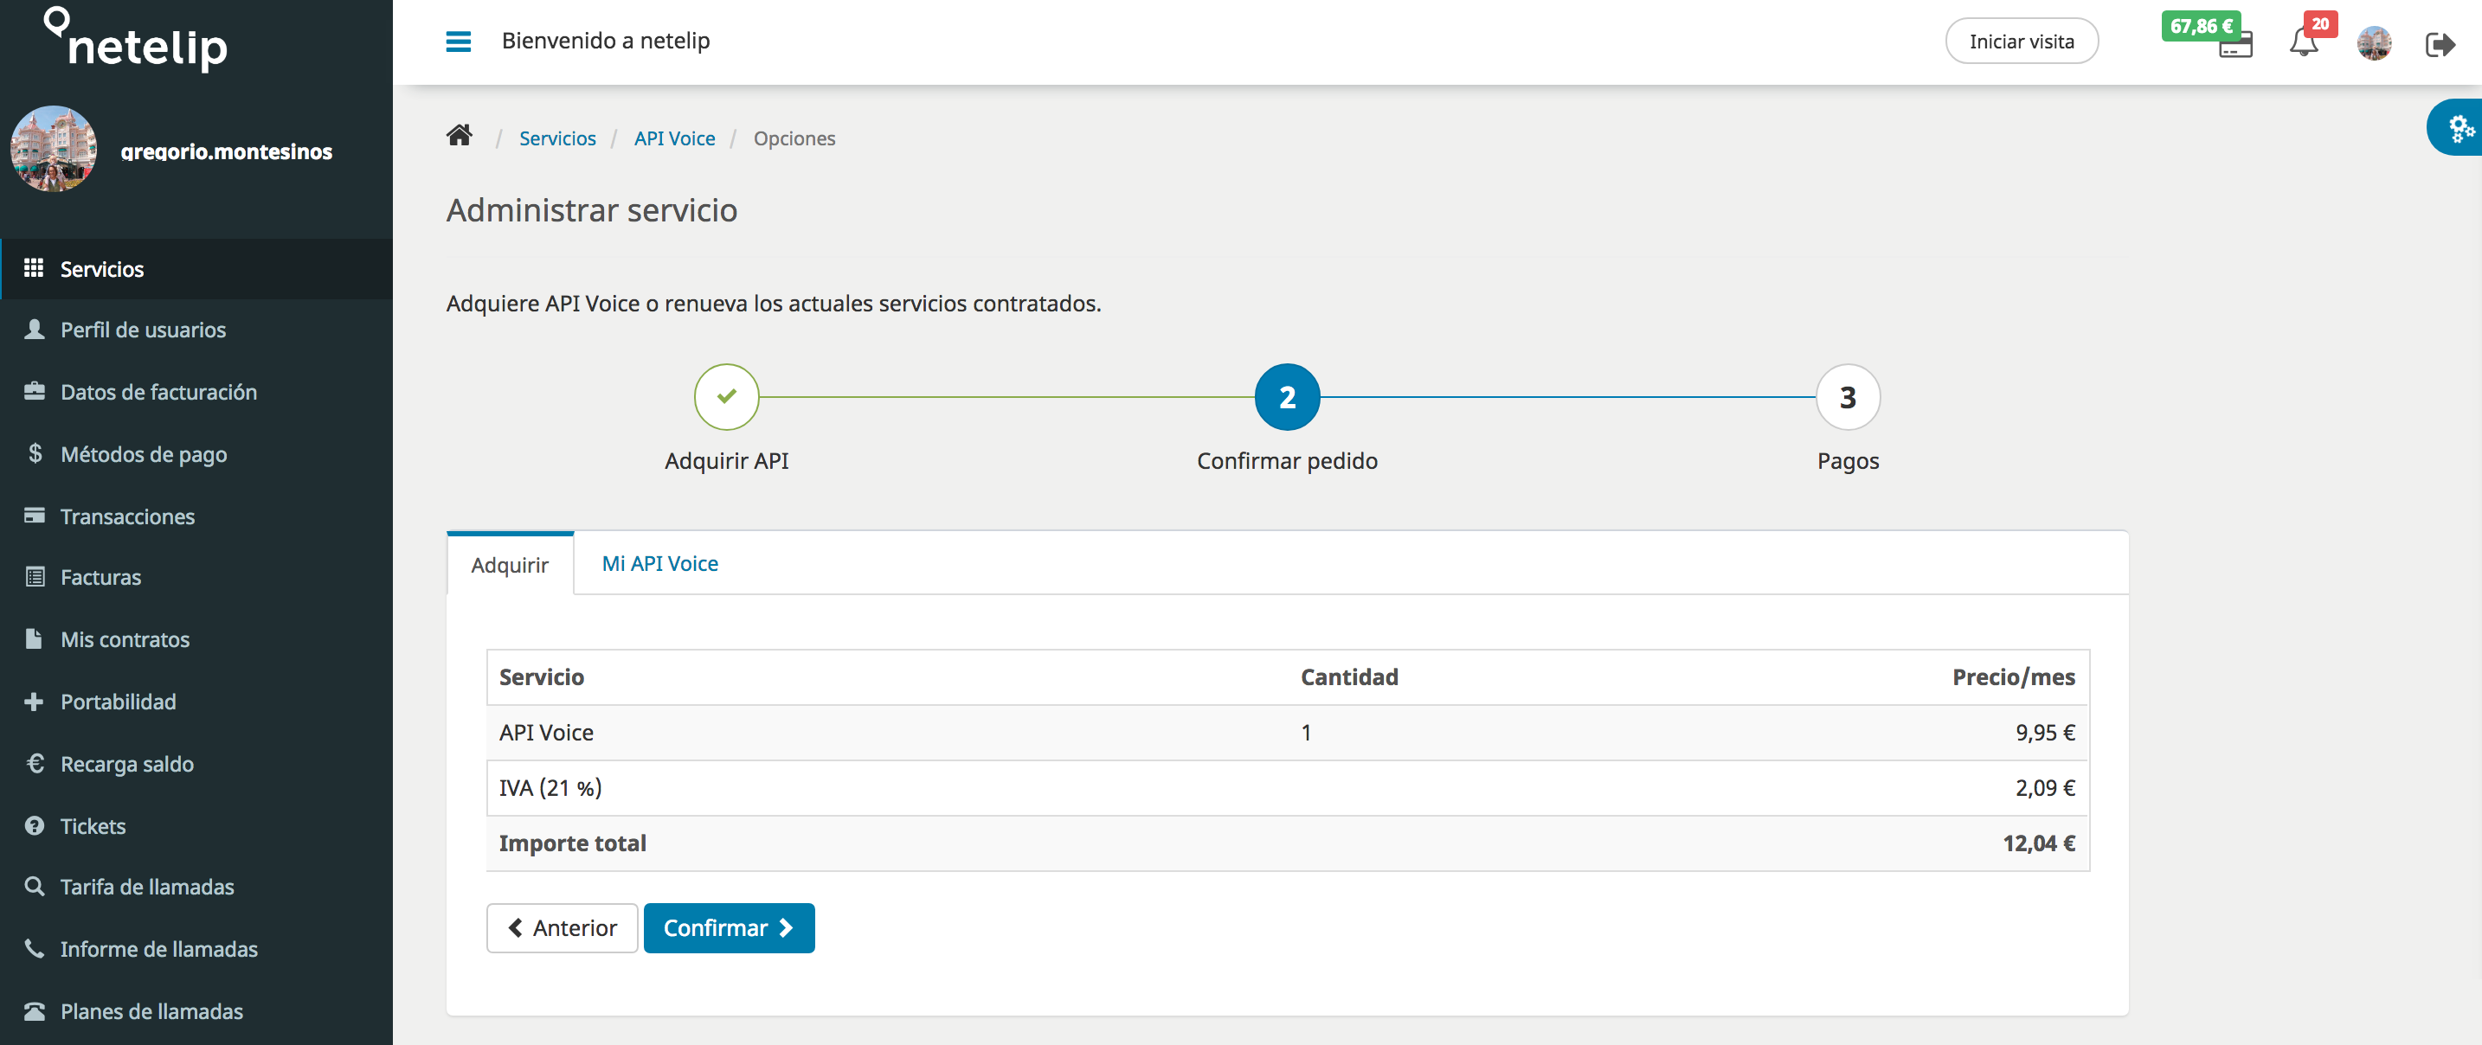Click the Perfil de usuarios person icon
The width and height of the screenshot is (2482, 1045).
[x=35, y=330]
